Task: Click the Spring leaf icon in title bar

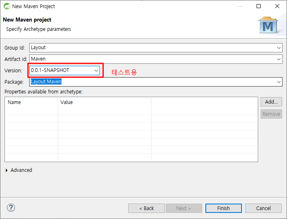Action: (7, 6)
